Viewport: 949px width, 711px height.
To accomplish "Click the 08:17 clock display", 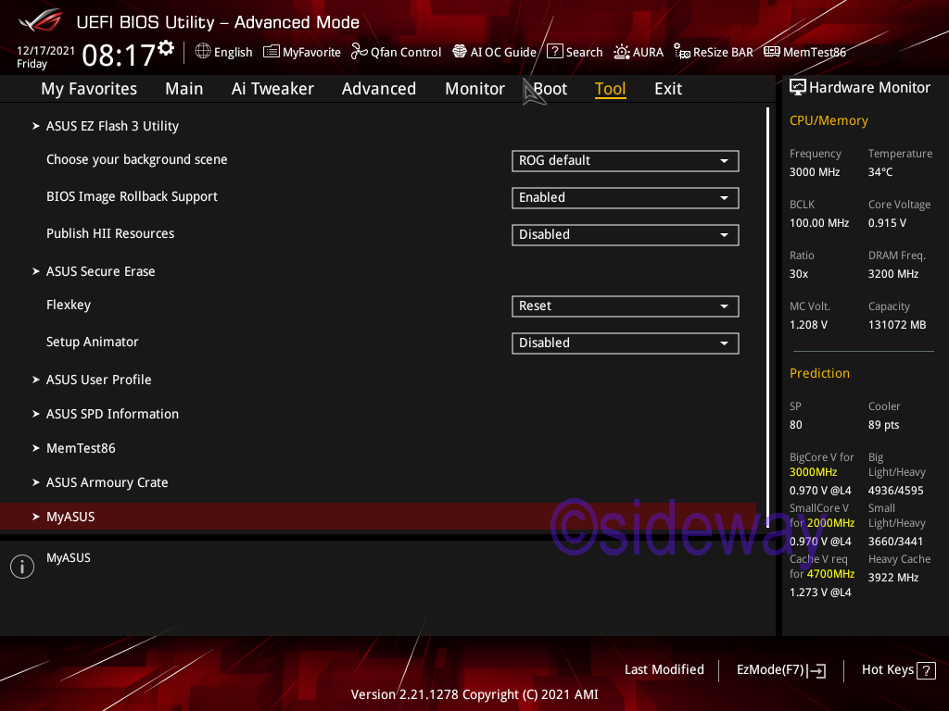I will (119, 56).
